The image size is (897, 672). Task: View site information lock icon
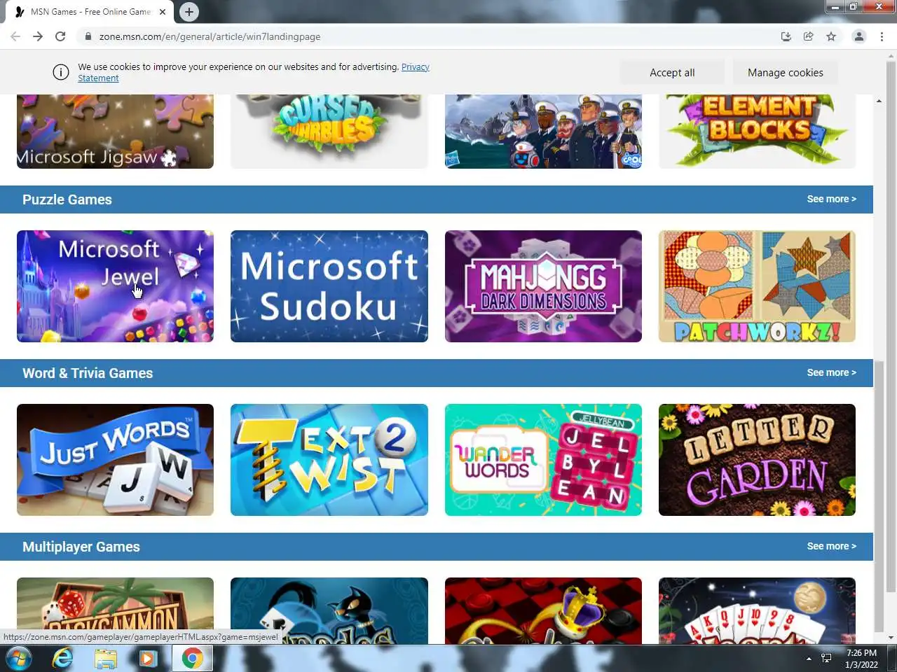pos(88,36)
